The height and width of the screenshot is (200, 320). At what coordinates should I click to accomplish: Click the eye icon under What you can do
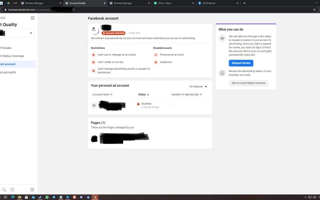(222, 39)
